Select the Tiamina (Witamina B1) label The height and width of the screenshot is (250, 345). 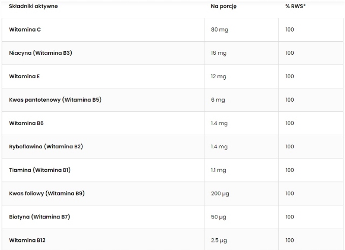40,170
